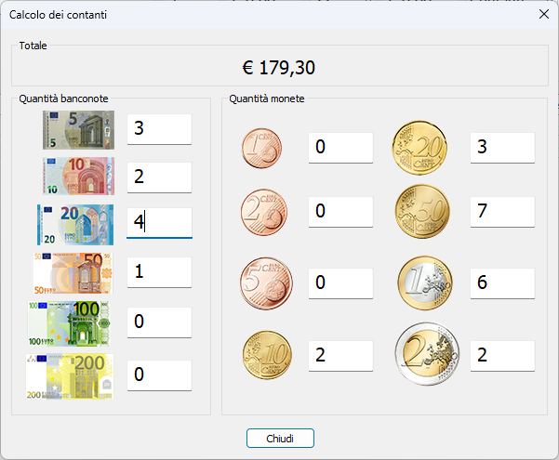Select the 10 cent coin quantity field
The image size is (559, 460).
(340, 355)
